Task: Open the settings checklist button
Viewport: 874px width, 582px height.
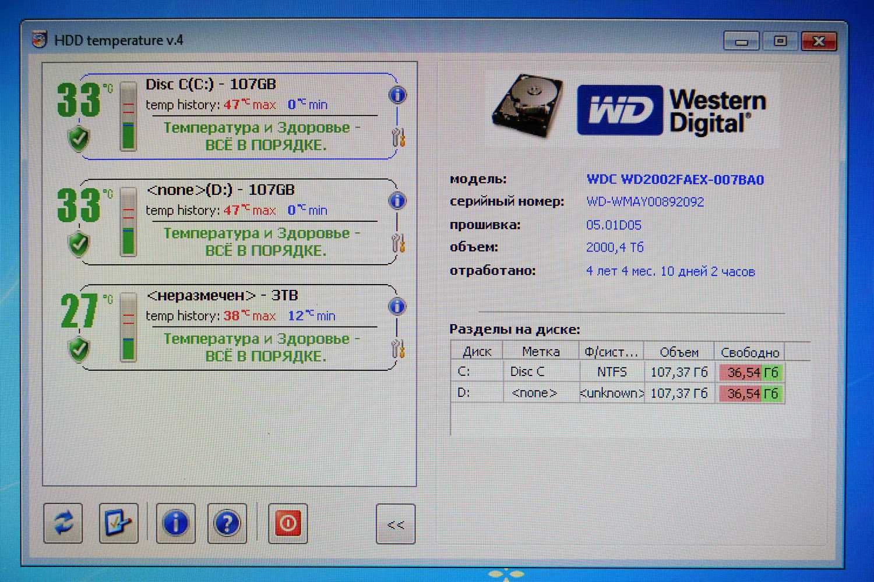Action: pyautogui.click(x=119, y=523)
